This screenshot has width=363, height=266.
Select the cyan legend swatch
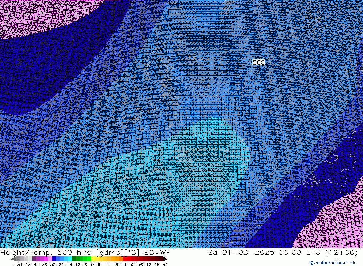tap(70, 259)
